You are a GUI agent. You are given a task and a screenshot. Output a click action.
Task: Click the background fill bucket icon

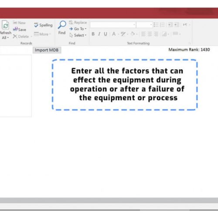pos(133,34)
